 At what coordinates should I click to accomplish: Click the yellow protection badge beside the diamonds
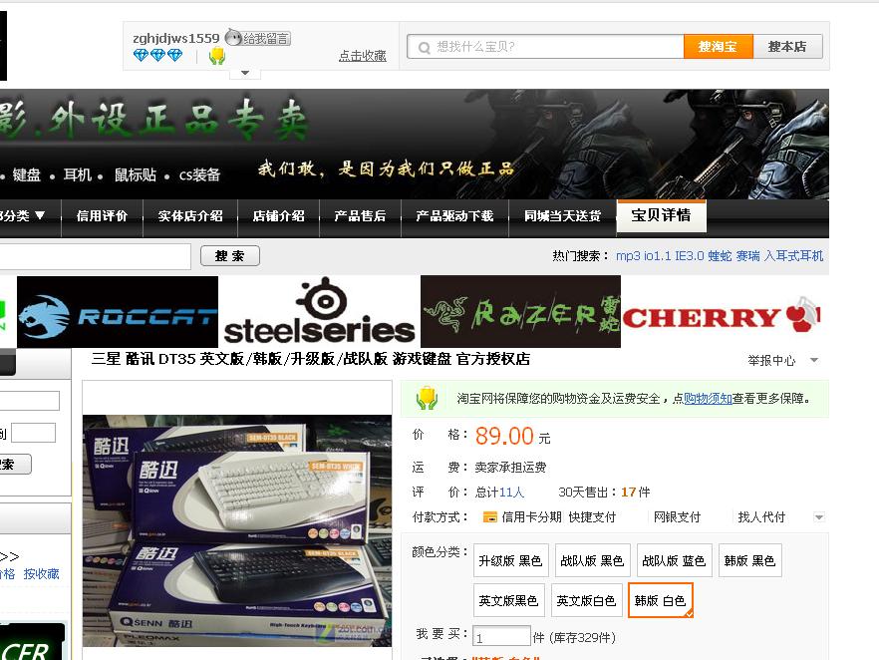217,56
